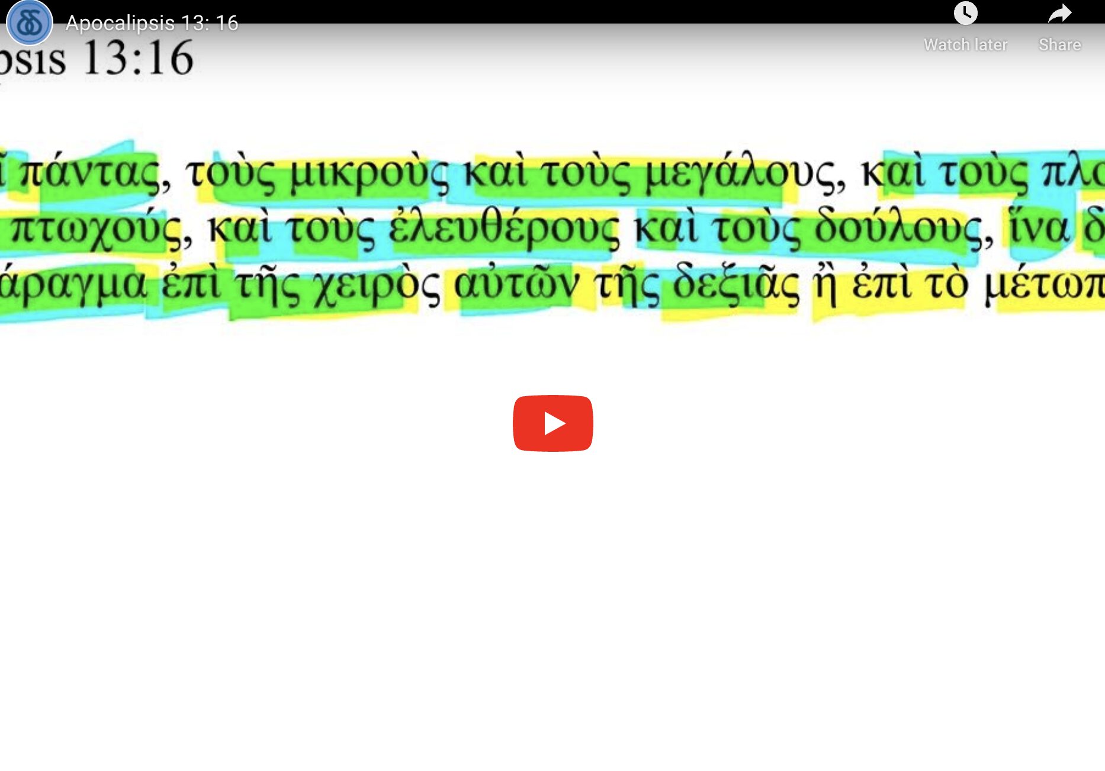Click the Share text label
The height and width of the screenshot is (771, 1105).
[x=1059, y=44]
